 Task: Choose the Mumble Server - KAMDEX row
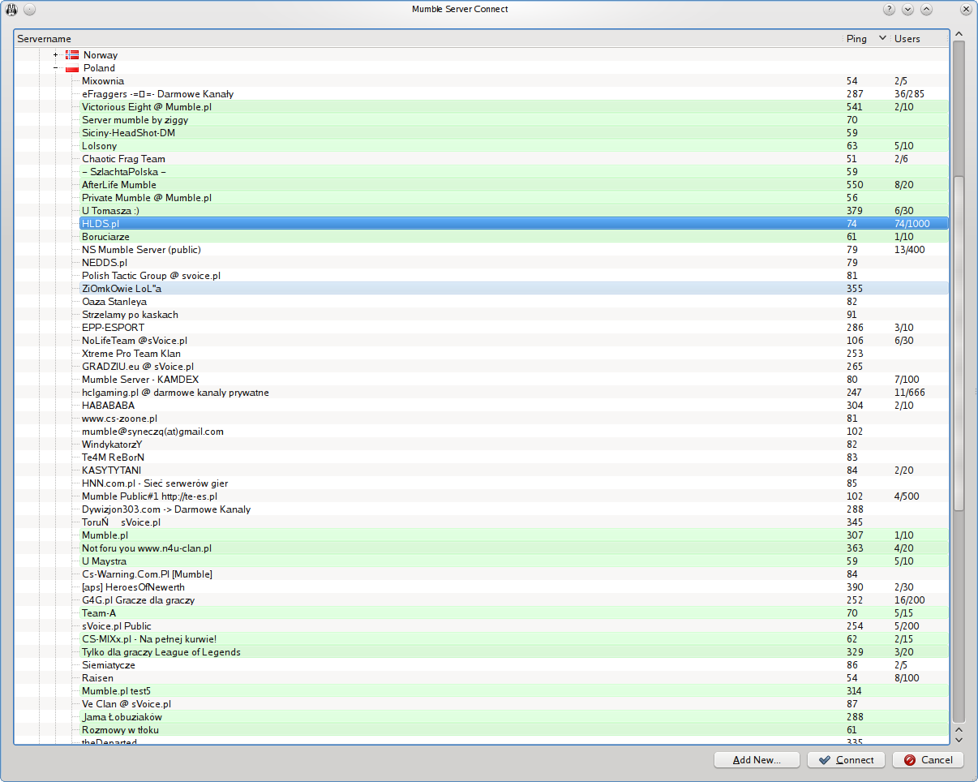pos(140,380)
